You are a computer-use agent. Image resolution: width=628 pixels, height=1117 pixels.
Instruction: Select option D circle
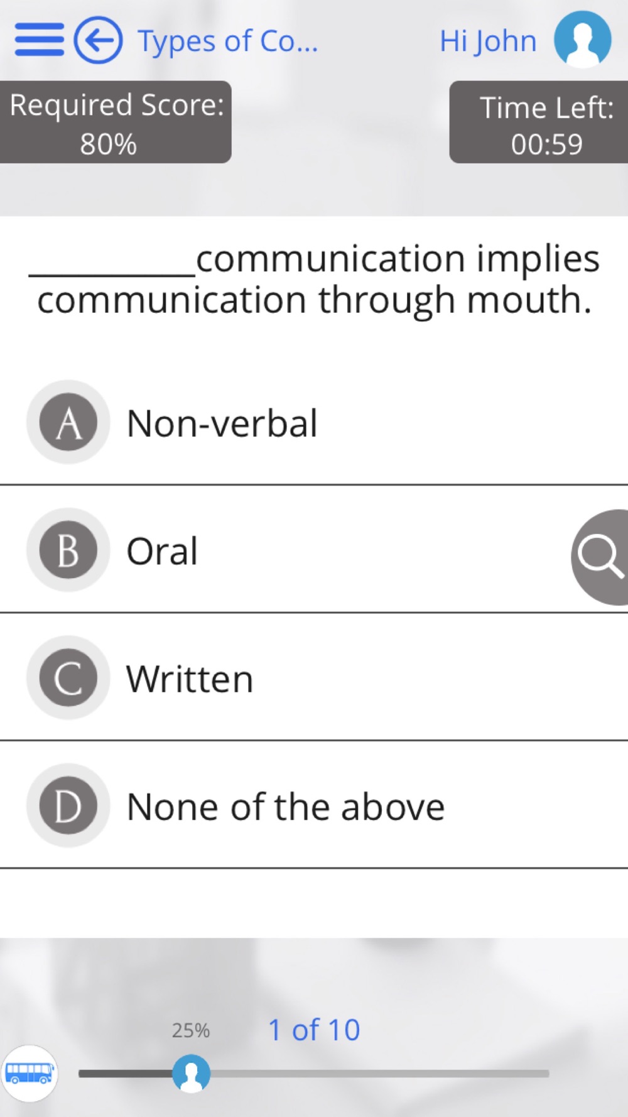pos(68,805)
